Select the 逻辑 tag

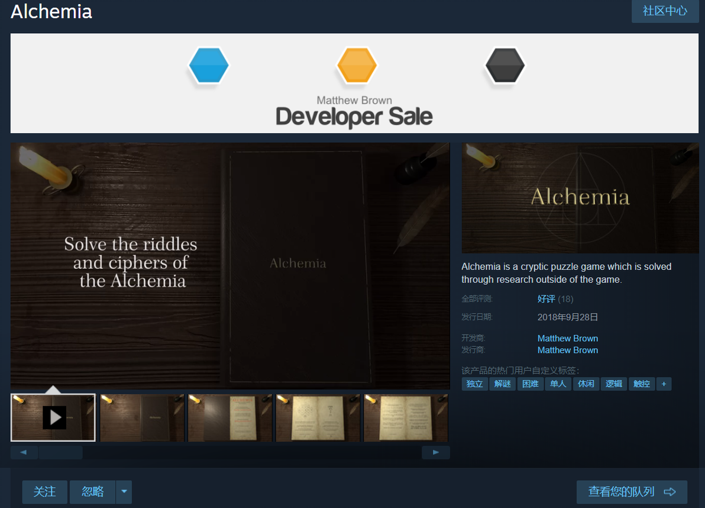(614, 384)
